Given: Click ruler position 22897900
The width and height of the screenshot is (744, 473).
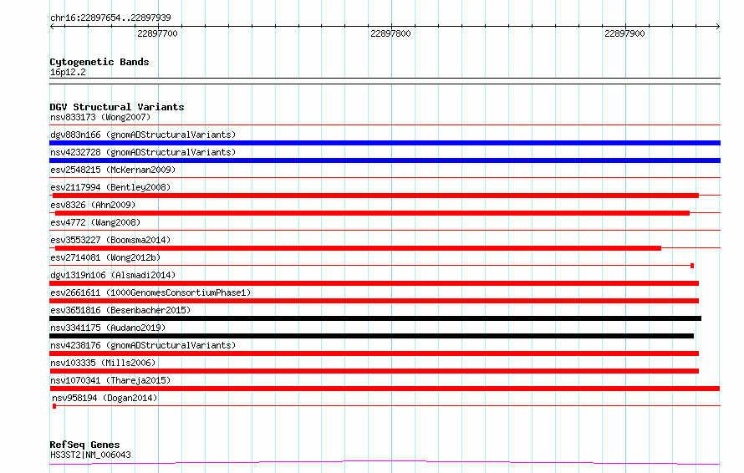Looking at the screenshot, I should 625,33.
